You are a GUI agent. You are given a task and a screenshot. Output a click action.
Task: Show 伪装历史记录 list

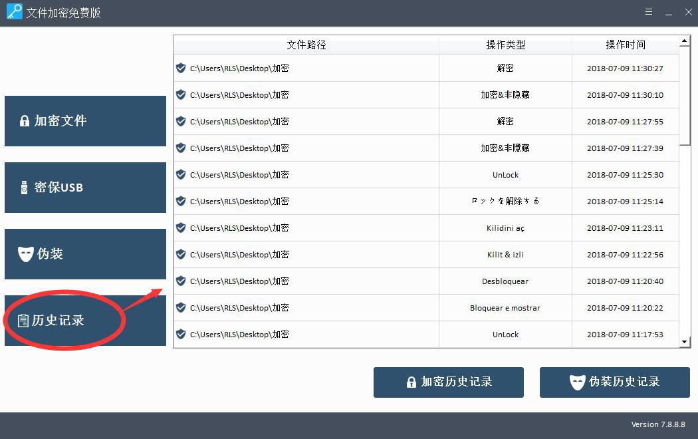click(614, 382)
